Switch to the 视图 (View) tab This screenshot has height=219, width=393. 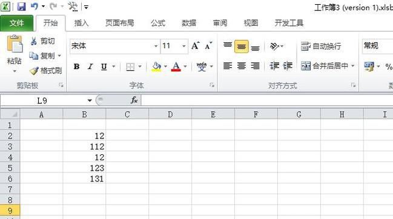coord(251,23)
